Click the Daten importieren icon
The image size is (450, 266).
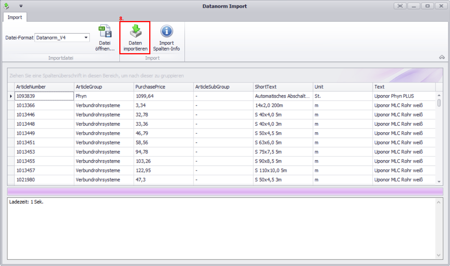(135, 32)
